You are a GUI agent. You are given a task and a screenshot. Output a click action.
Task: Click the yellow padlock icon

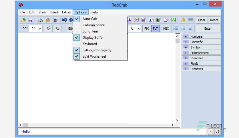183,20
